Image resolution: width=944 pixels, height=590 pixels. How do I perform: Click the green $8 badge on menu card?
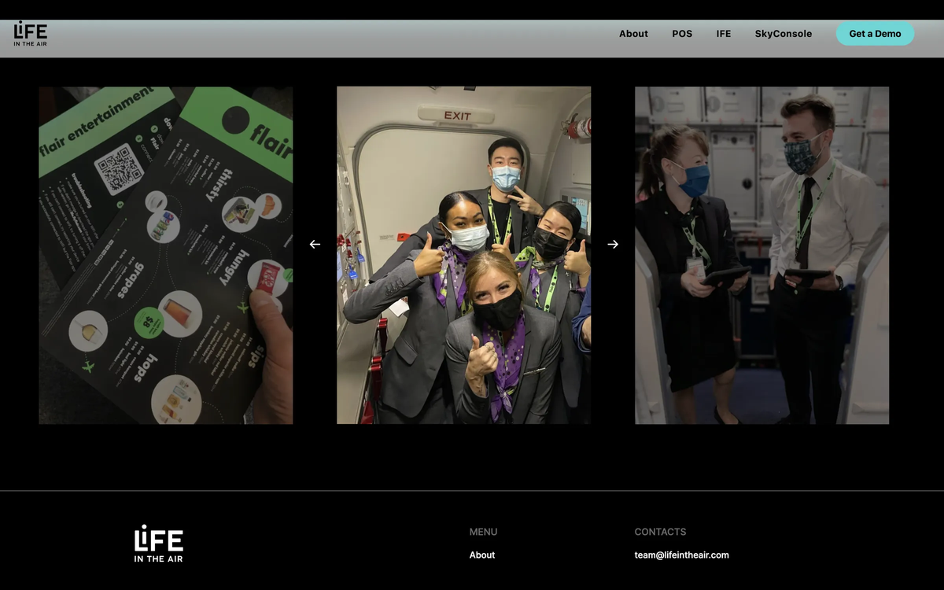[148, 321]
